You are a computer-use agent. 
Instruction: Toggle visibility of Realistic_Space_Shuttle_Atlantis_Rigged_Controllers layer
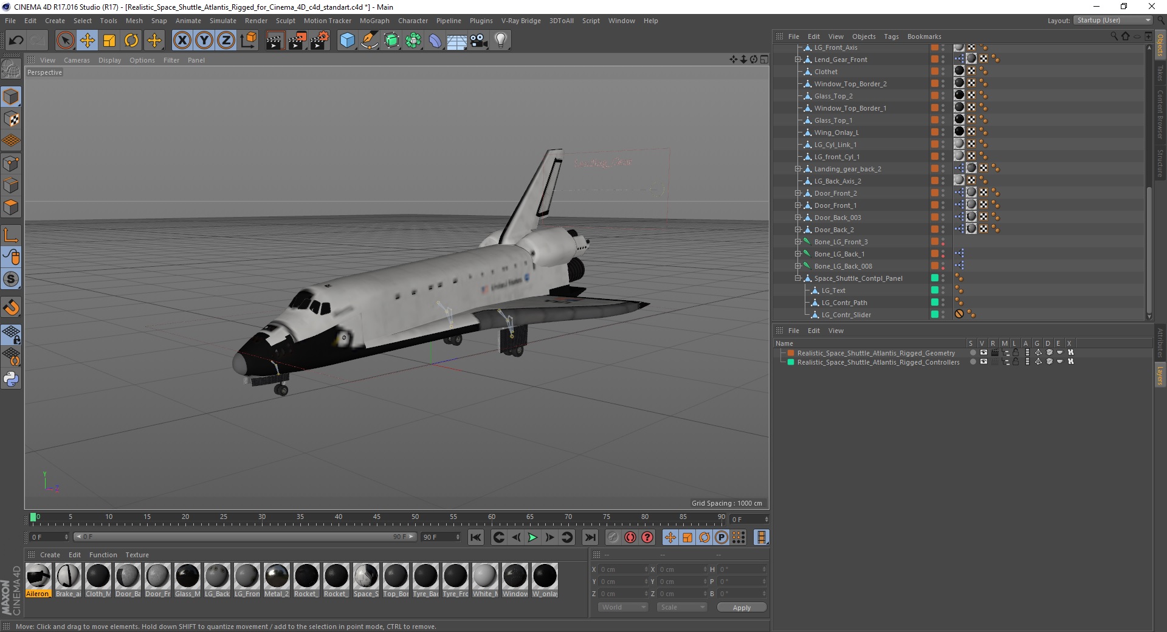click(x=983, y=362)
